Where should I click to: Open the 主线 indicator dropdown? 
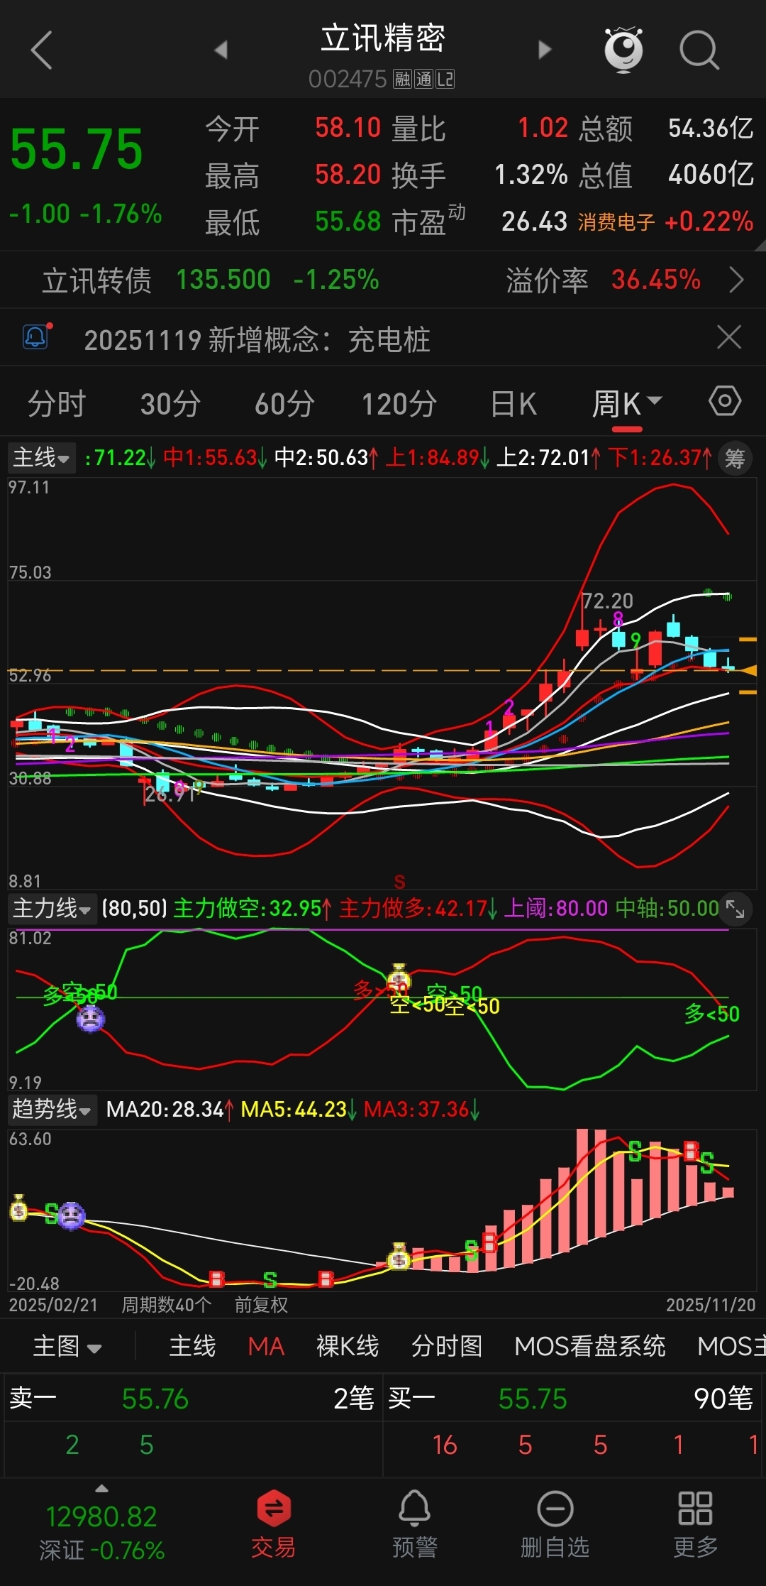click(x=42, y=458)
